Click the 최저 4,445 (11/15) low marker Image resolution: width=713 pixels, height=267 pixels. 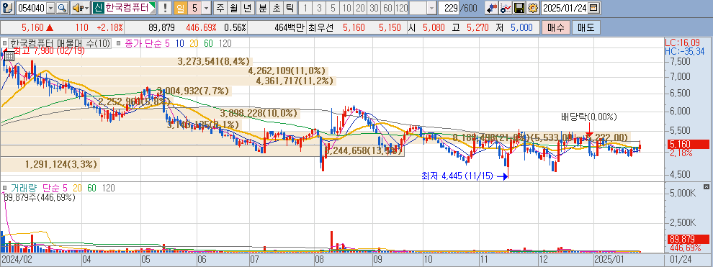[x=457, y=176]
